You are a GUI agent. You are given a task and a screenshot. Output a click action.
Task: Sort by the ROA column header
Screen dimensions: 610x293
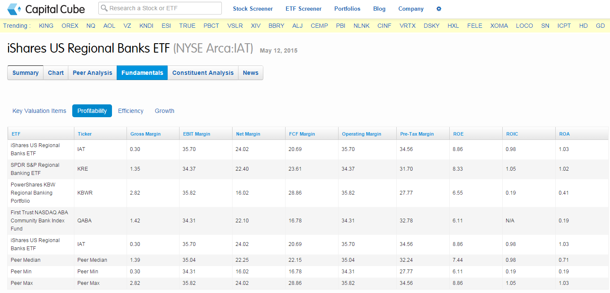click(x=564, y=134)
